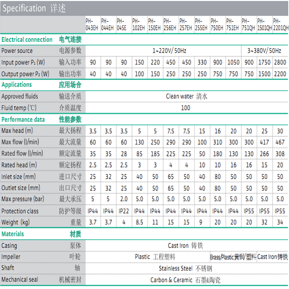Select the 3~380V/50Hz power source value
Image resolution: width=289 pixels, height=289 pixels.
click(264, 51)
